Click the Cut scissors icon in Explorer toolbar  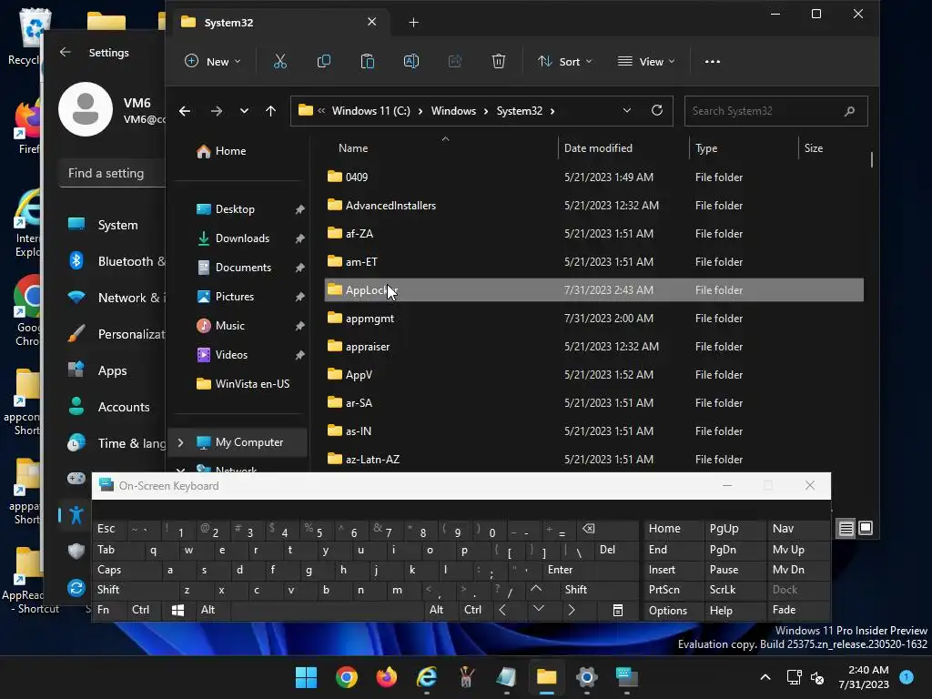pos(280,61)
